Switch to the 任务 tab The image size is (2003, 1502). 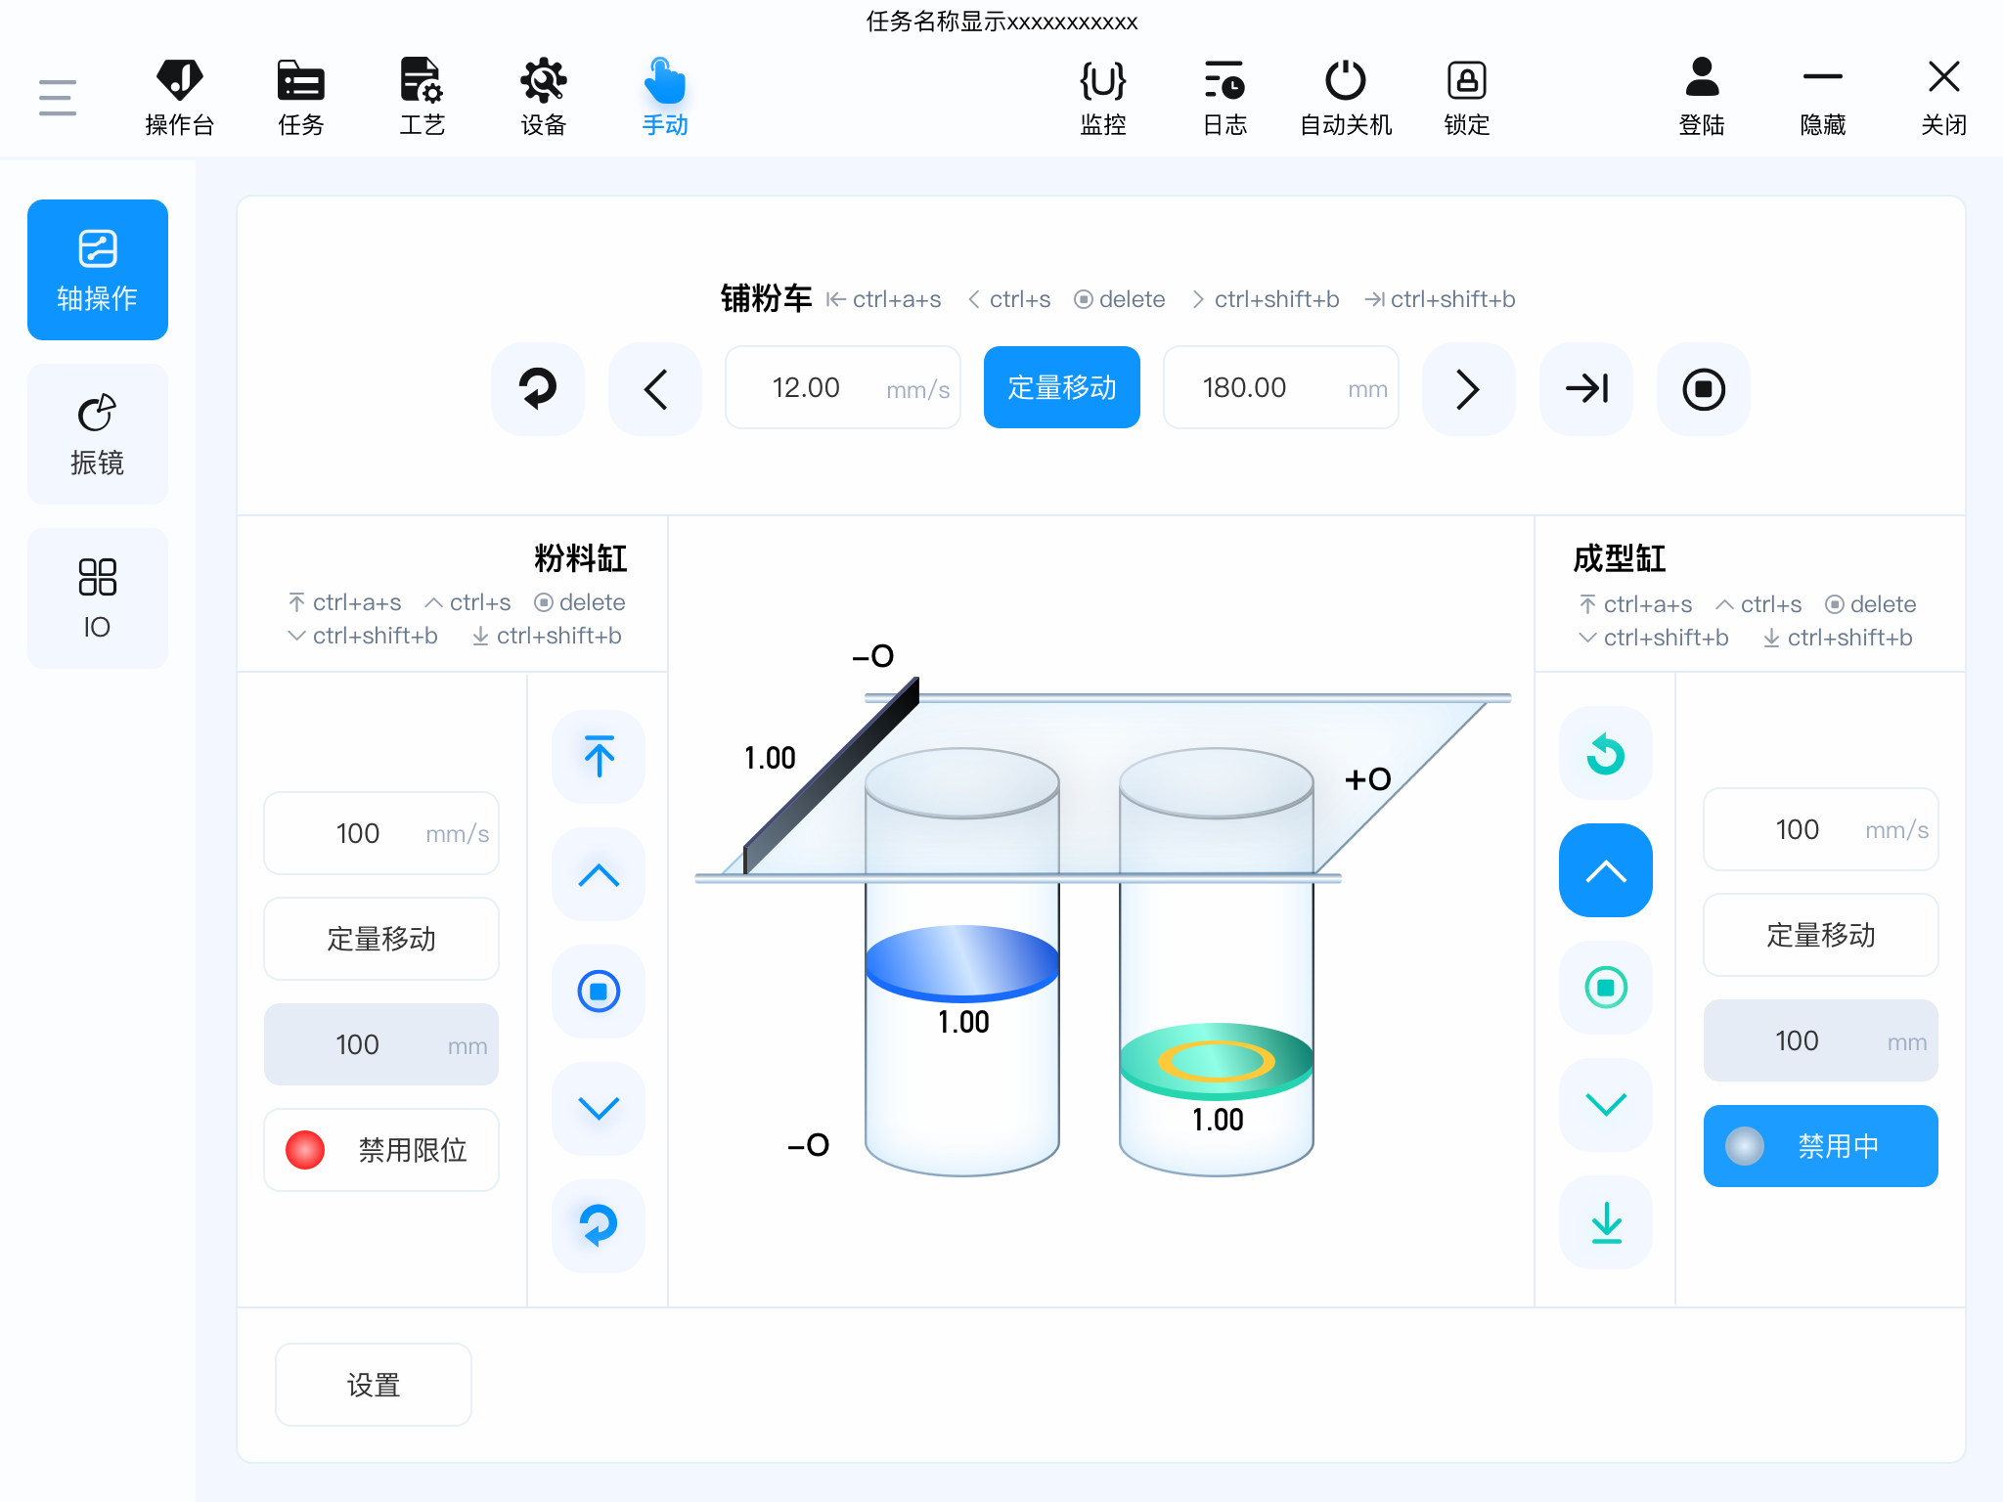coord(300,98)
